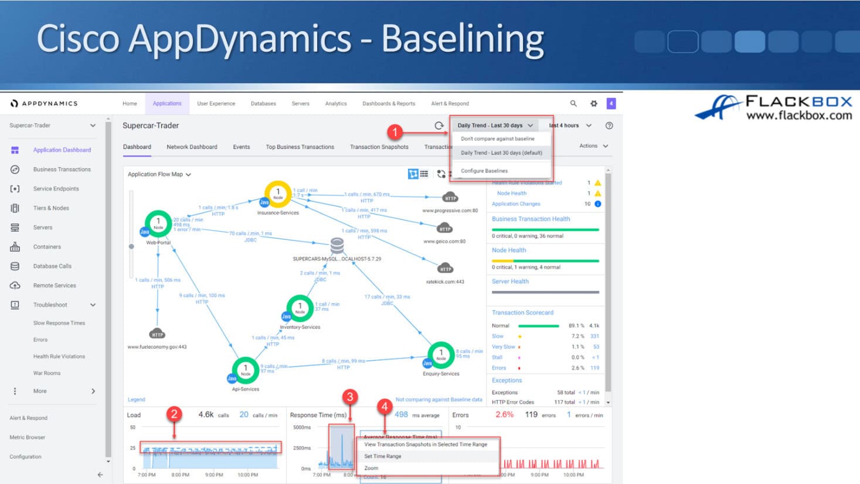Click the Business Transactions sidebar icon

click(x=15, y=170)
